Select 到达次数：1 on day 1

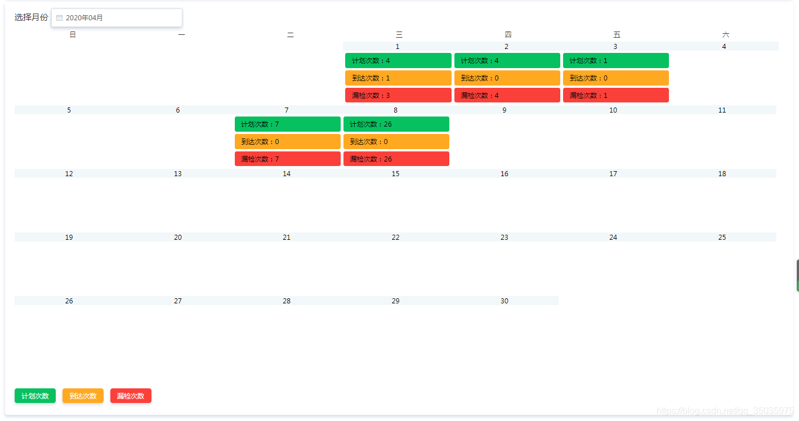click(398, 78)
